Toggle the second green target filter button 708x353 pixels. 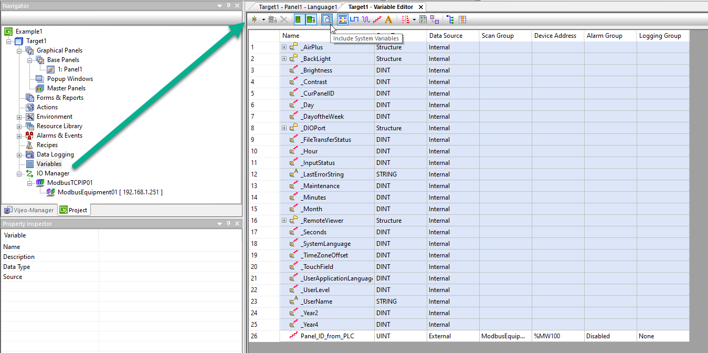click(x=311, y=19)
